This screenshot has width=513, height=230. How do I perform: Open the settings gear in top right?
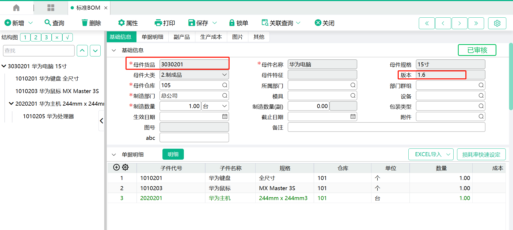pyautogui.click(x=497, y=23)
